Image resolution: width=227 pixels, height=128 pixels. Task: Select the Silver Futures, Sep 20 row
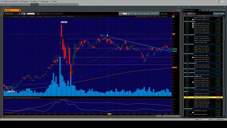tap(203, 114)
